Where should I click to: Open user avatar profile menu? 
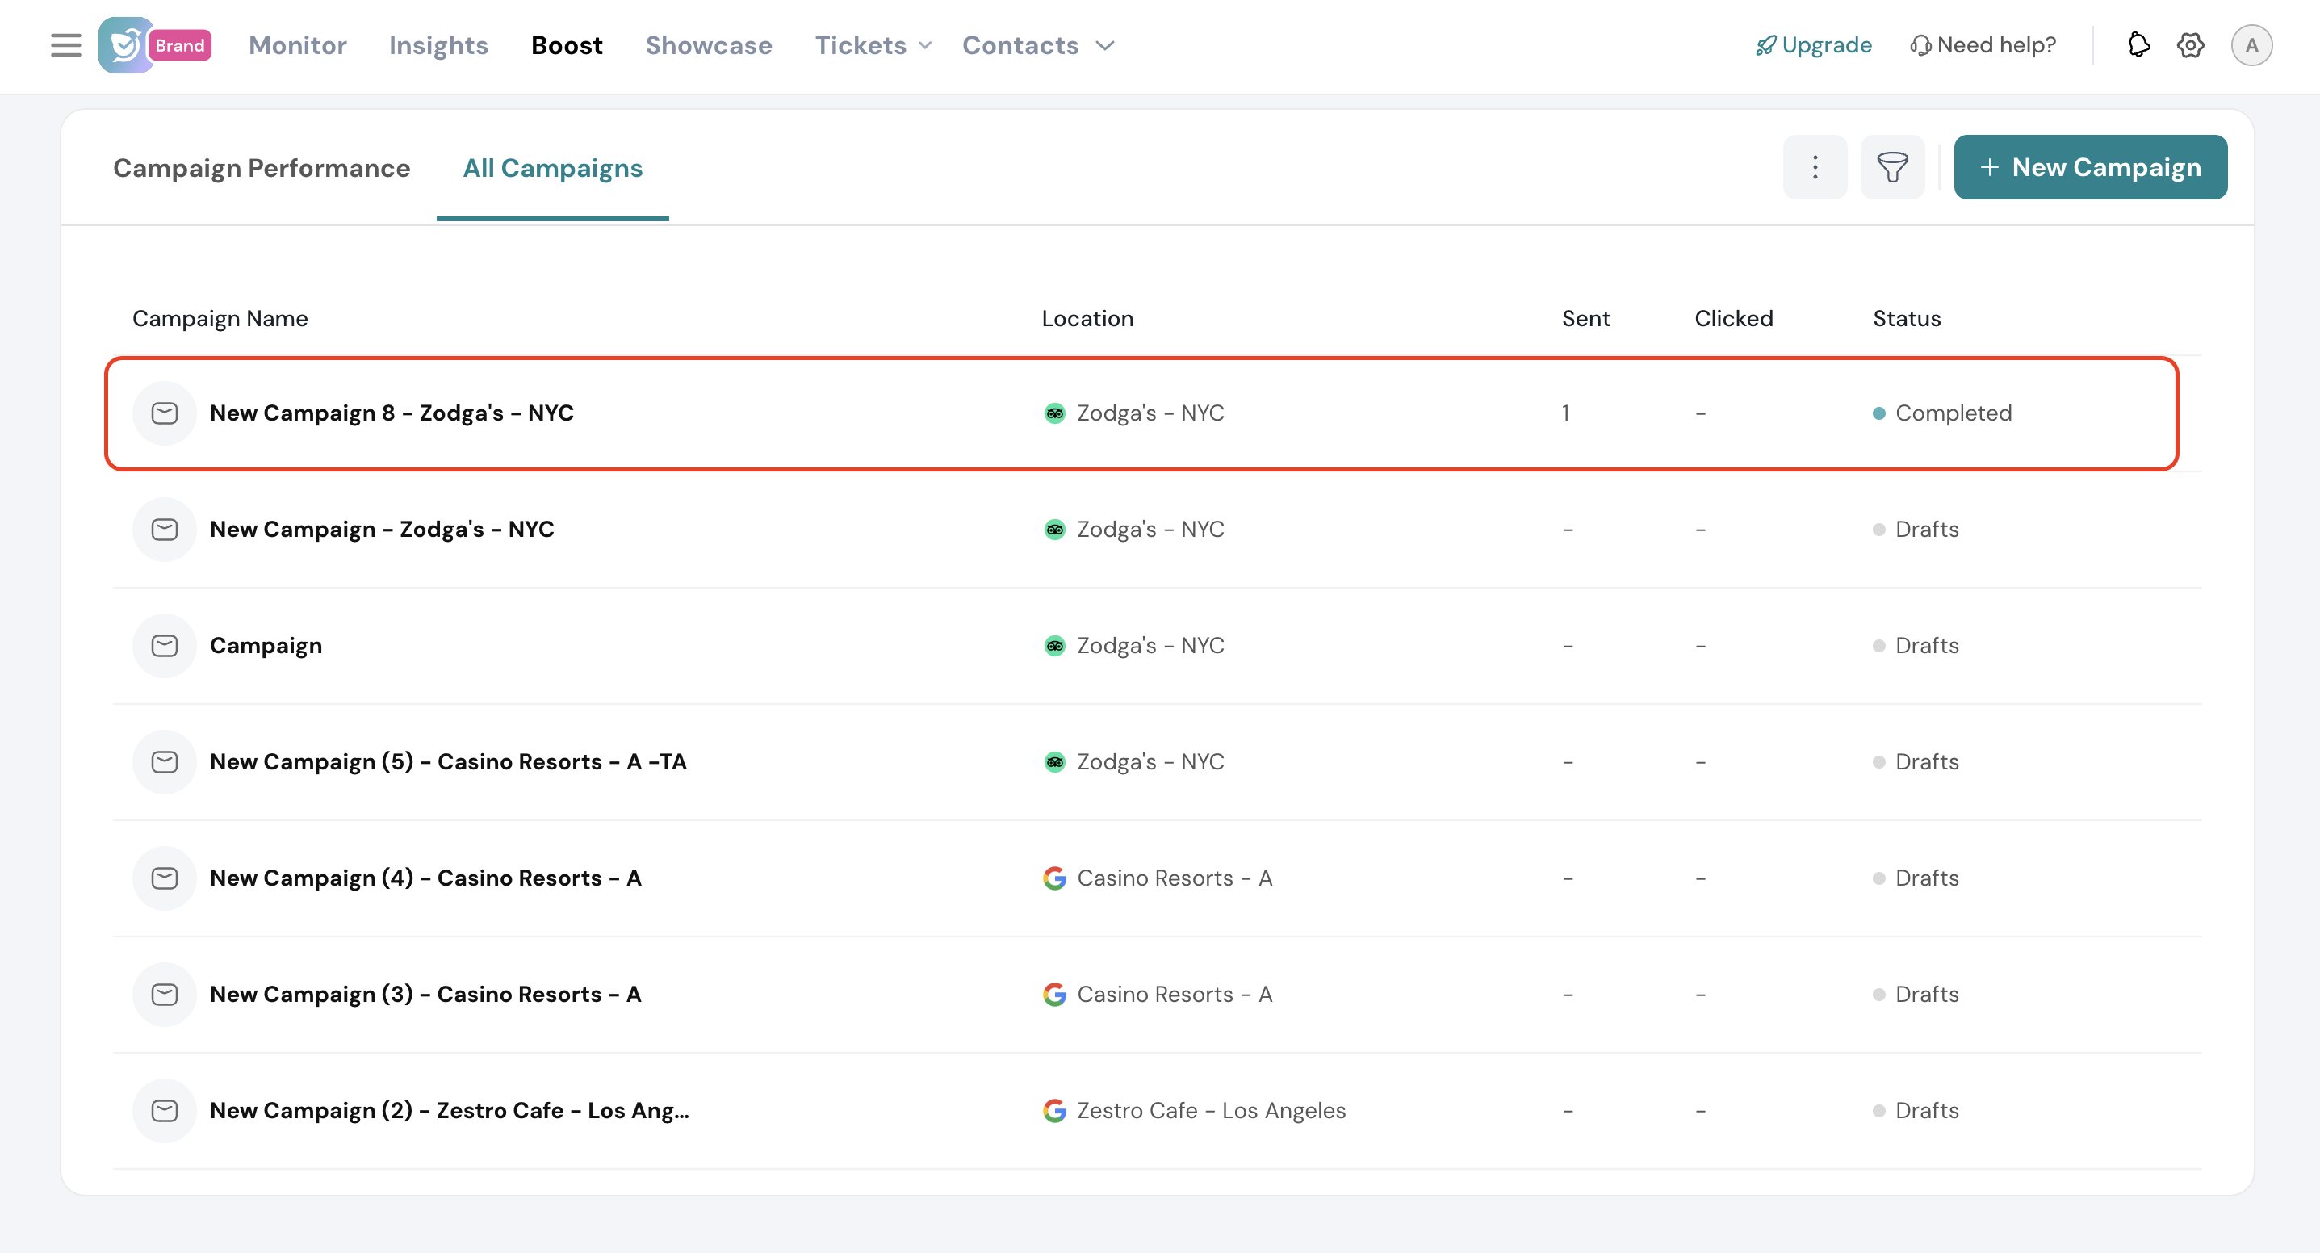[2251, 45]
